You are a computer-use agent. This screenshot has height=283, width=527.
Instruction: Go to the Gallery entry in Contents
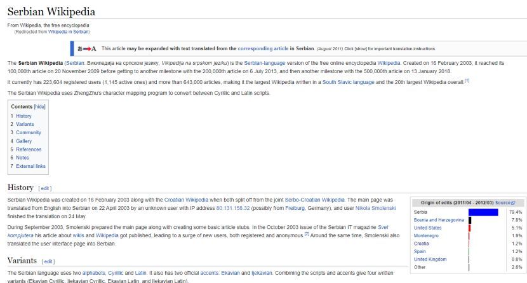click(23, 141)
